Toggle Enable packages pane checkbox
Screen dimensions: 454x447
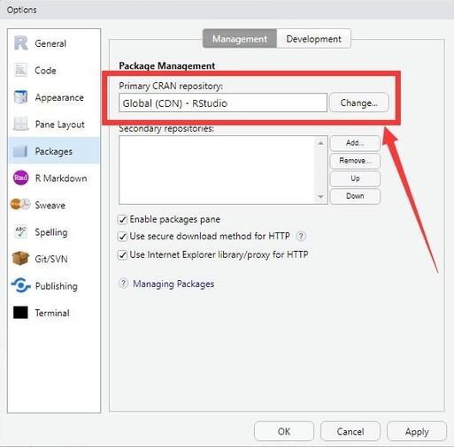point(122,219)
